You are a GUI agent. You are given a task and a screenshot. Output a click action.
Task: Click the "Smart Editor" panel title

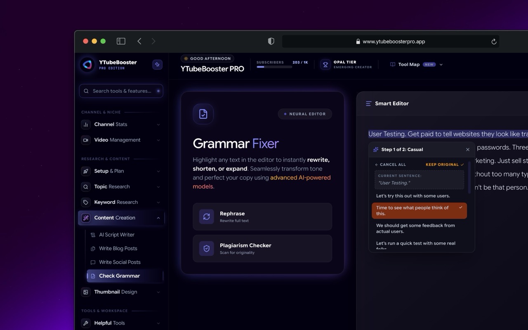pos(392,104)
